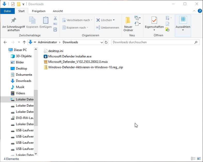Open the Datei menu

pos(7,11)
